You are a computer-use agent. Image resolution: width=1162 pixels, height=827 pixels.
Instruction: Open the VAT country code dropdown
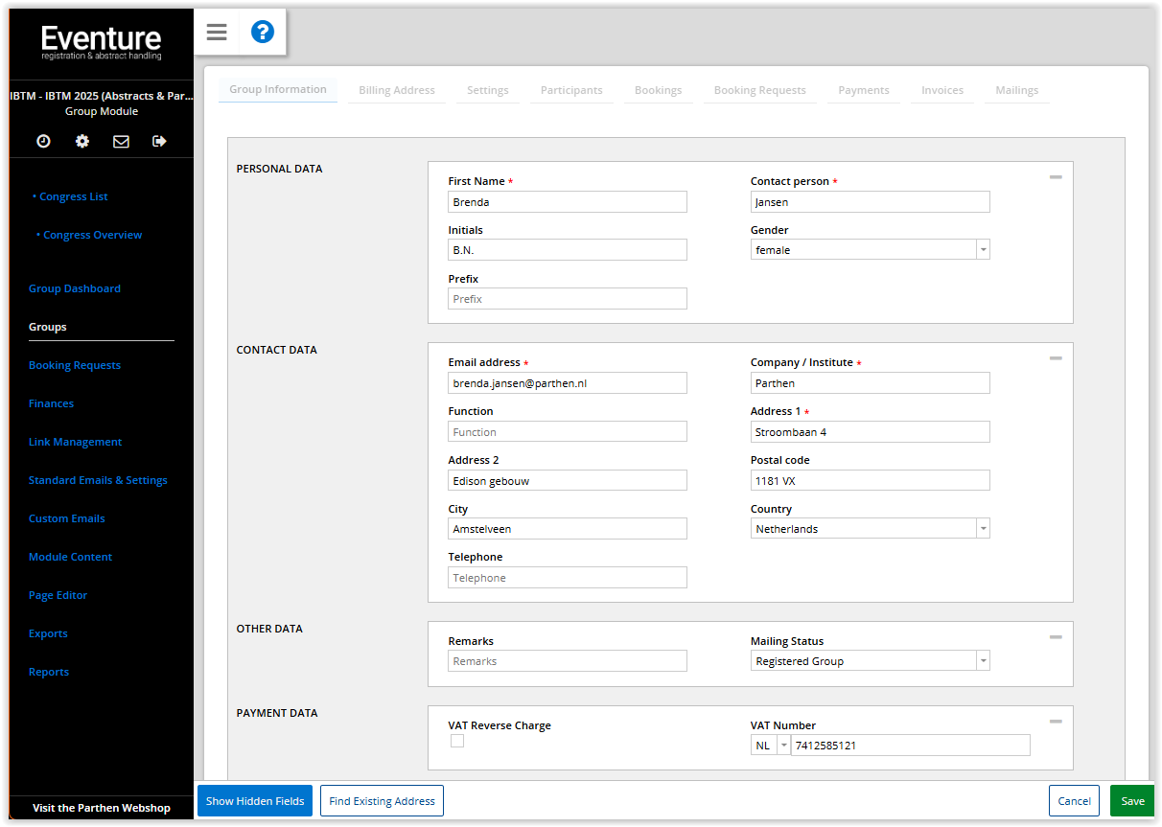pos(782,746)
